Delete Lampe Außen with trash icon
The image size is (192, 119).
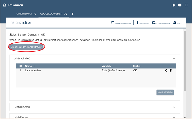[x=171, y=71]
